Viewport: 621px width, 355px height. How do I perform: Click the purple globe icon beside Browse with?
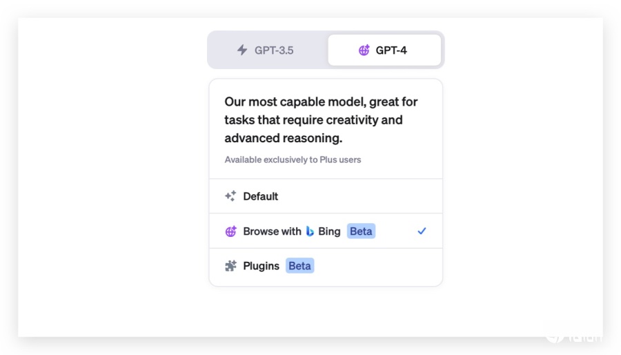pyautogui.click(x=231, y=231)
